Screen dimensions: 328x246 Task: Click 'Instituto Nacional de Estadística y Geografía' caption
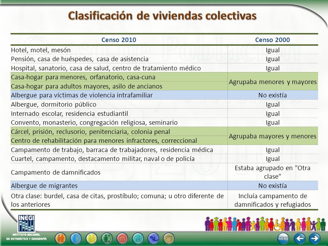[x=26, y=236]
